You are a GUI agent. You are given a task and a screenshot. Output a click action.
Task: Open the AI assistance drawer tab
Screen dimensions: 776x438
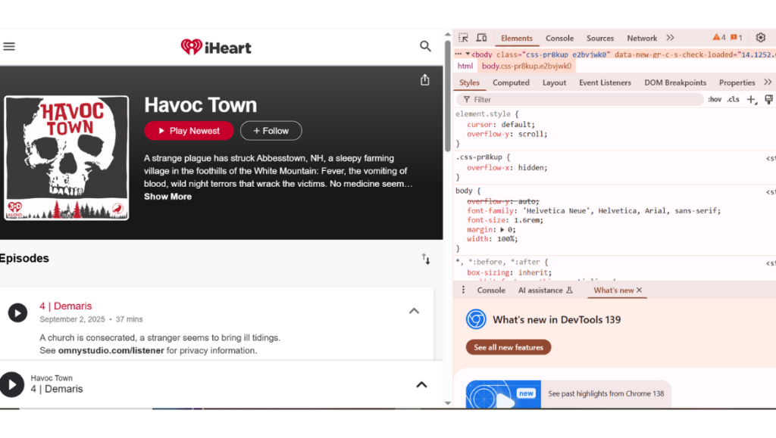546,290
